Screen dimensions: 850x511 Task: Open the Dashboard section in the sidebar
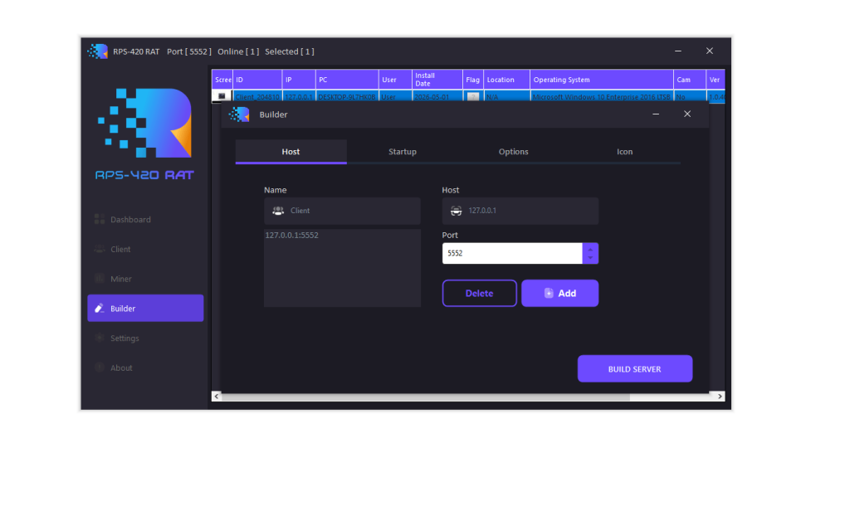point(145,220)
